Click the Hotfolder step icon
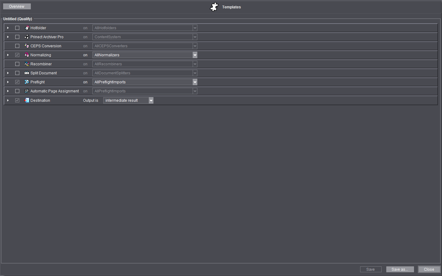442x276 pixels. click(x=27, y=28)
